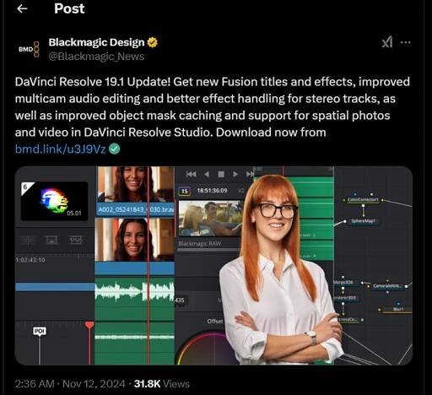Click the post timestamp 2:36 AM

(35, 384)
